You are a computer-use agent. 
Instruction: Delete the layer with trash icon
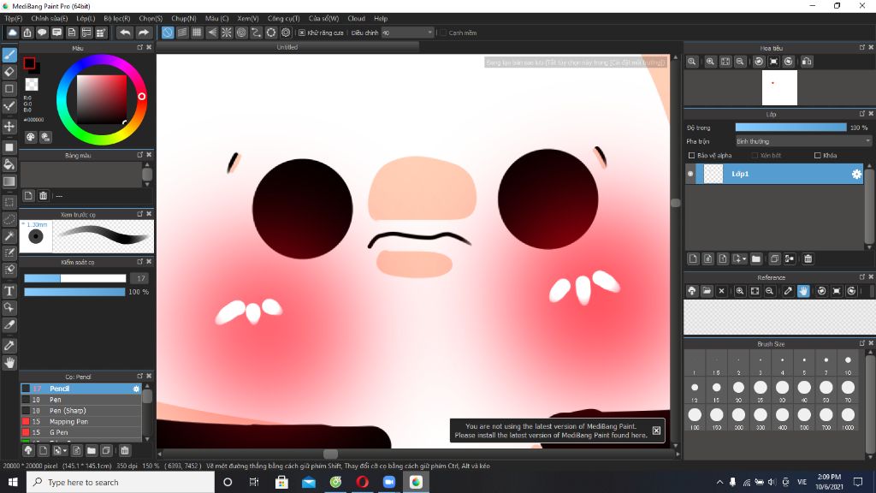[x=808, y=258]
